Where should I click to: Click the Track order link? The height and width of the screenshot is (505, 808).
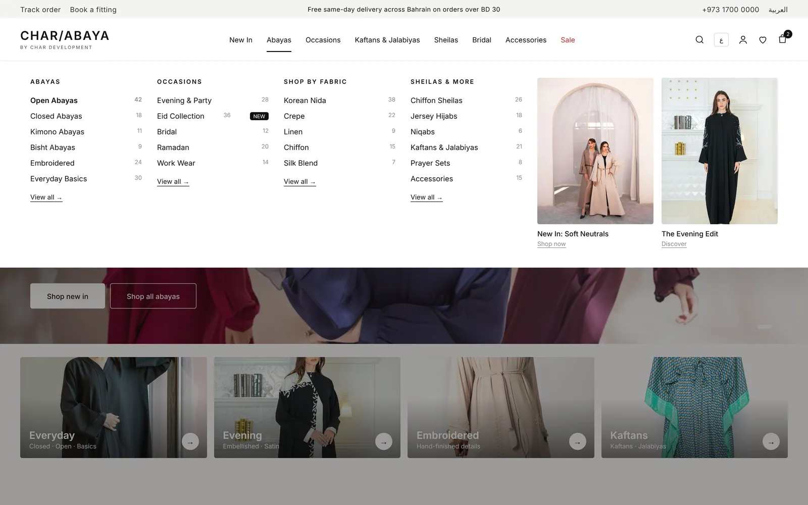click(x=40, y=10)
